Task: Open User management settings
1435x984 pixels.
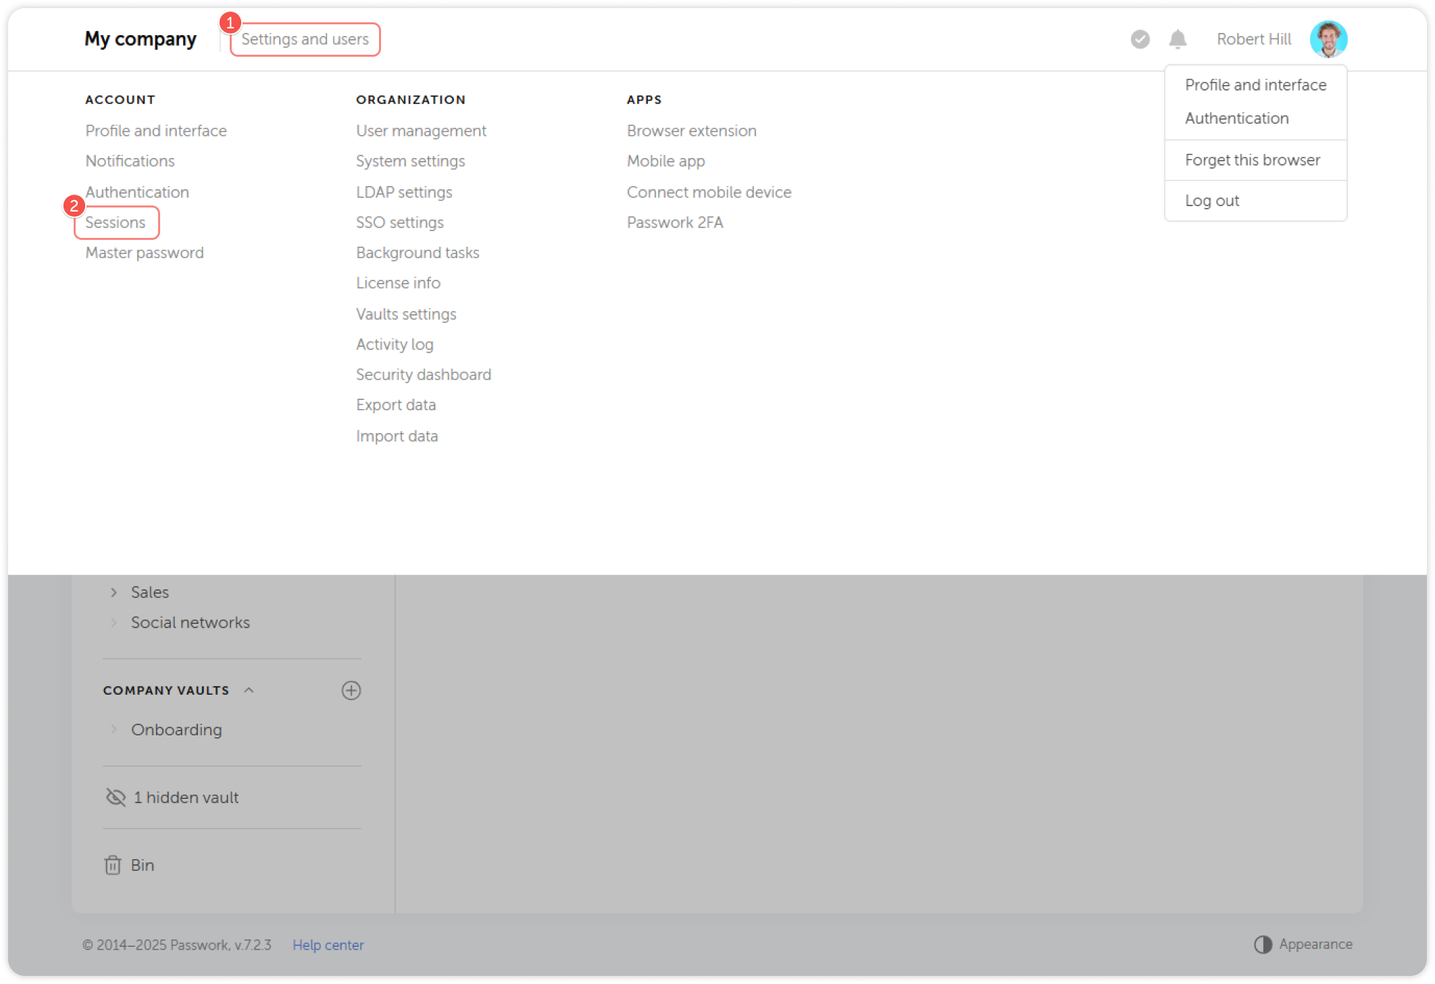Action: click(x=421, y=130)
